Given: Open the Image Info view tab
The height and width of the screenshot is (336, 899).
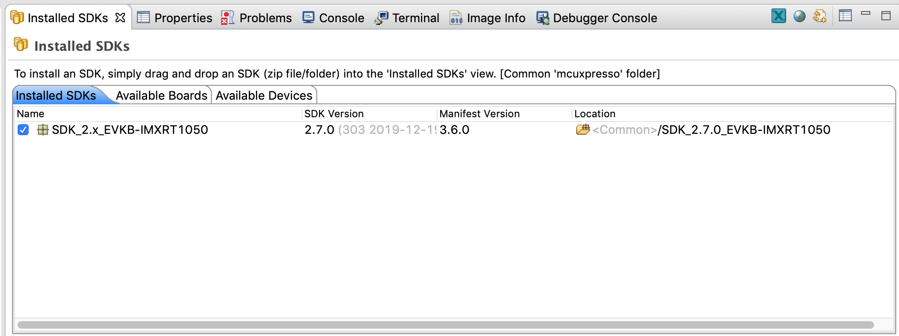Looking at the screenshot, I should [x=487, y=18].
